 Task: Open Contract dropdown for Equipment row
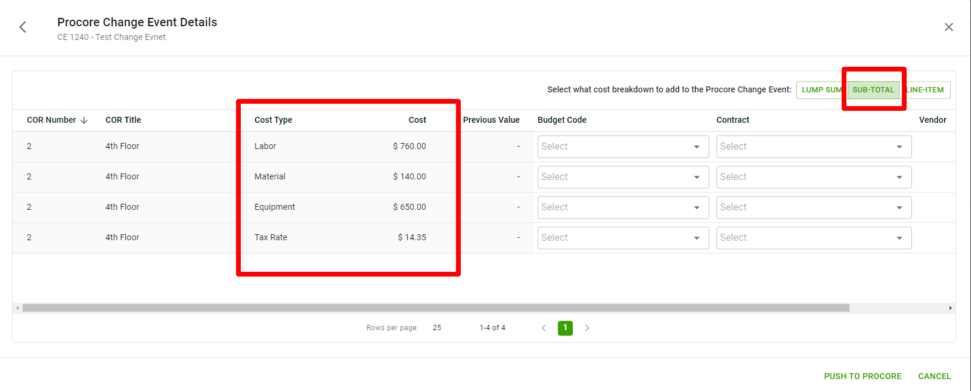[813, 207]
